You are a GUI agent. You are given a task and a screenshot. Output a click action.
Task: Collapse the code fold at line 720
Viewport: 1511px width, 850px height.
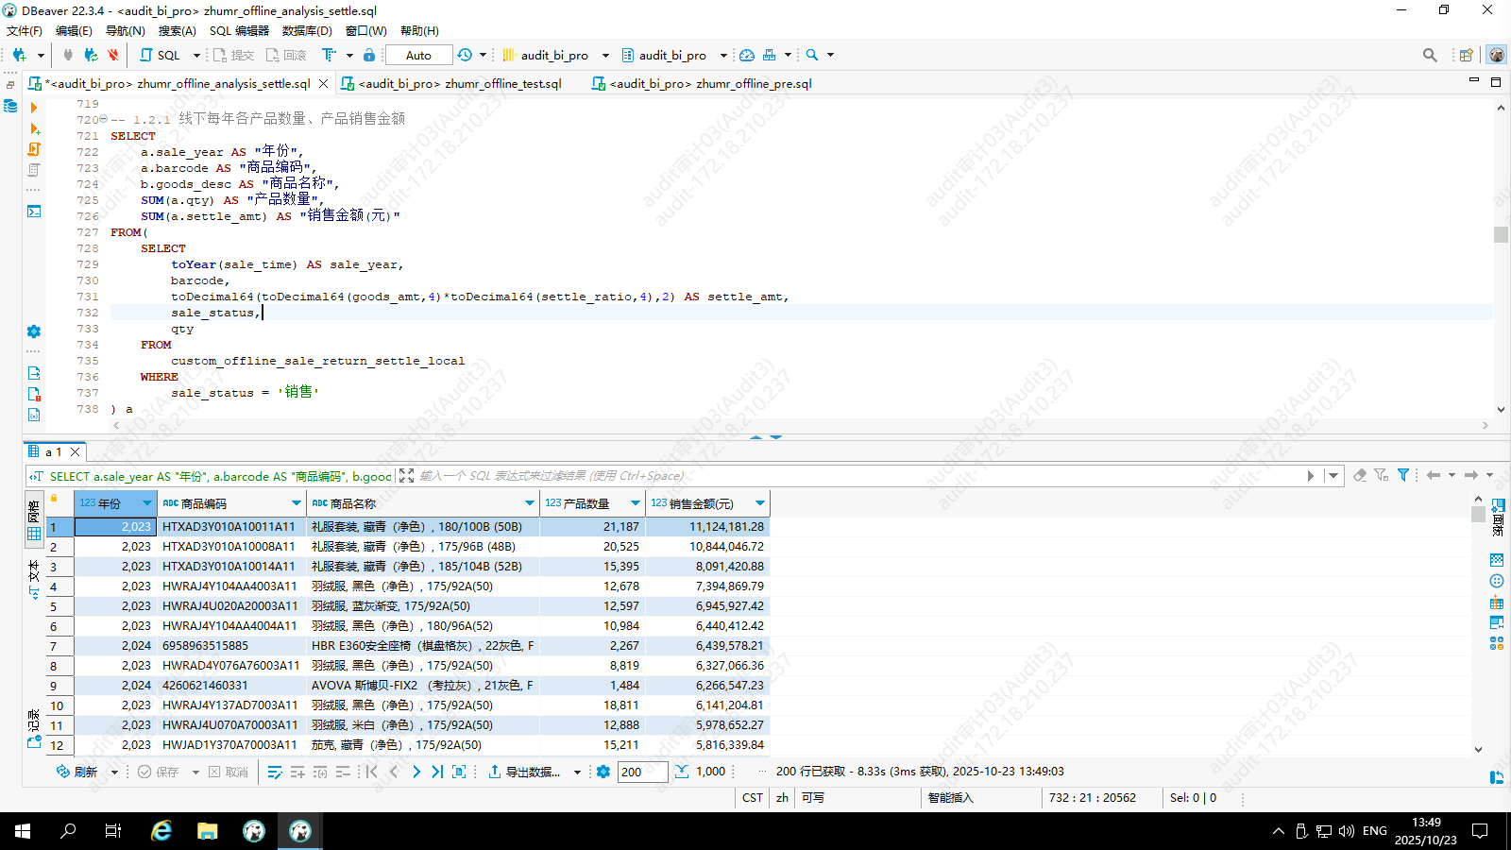click(103, 119)
